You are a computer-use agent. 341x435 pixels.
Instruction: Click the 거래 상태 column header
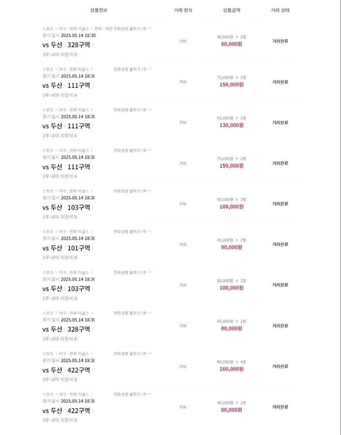pos(280,10)
